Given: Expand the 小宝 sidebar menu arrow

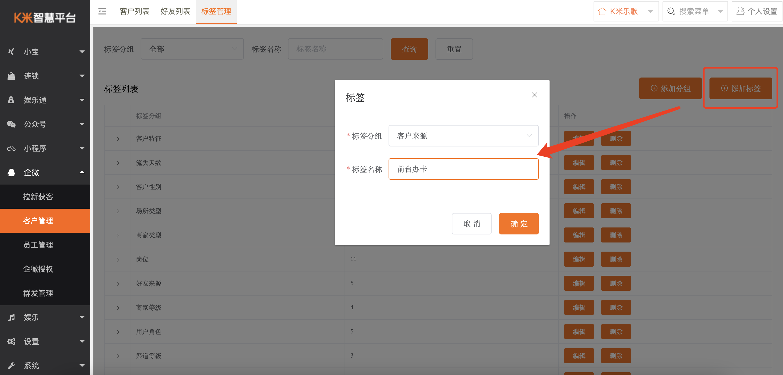Looking at the screenshot, I should pyautogui.click(x=82, y=52).
